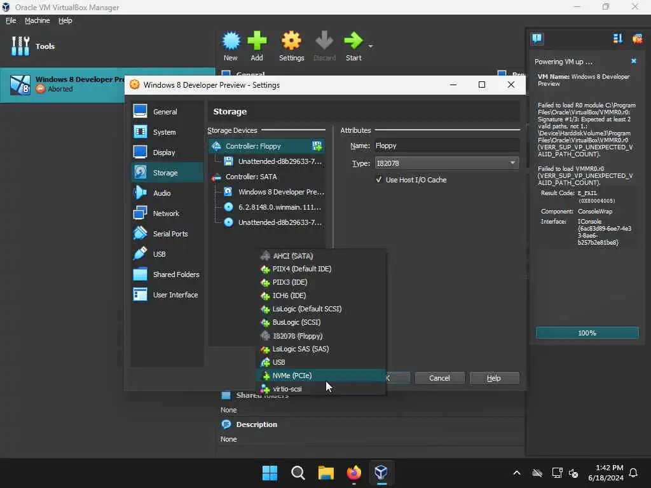Choose USB controller from the add menu
This screenshot has height=488, width=651.
[x=321, y=362]
